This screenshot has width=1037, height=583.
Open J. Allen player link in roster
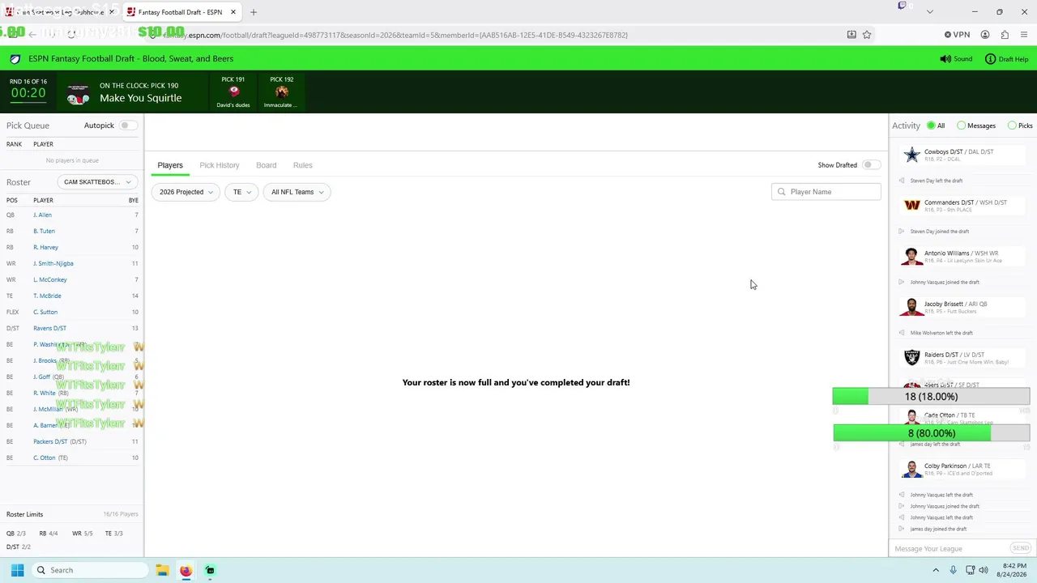pos(42,215)
